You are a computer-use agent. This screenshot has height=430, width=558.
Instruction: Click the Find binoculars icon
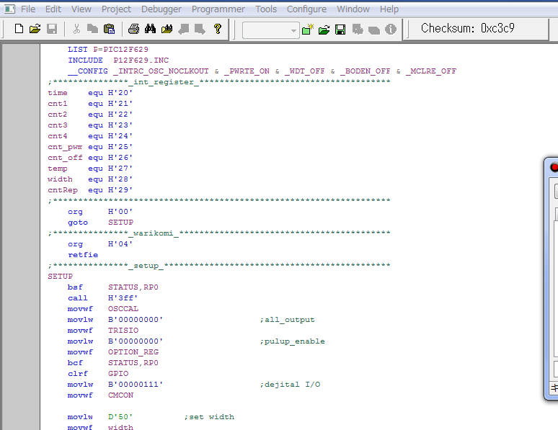click(150, 30)
